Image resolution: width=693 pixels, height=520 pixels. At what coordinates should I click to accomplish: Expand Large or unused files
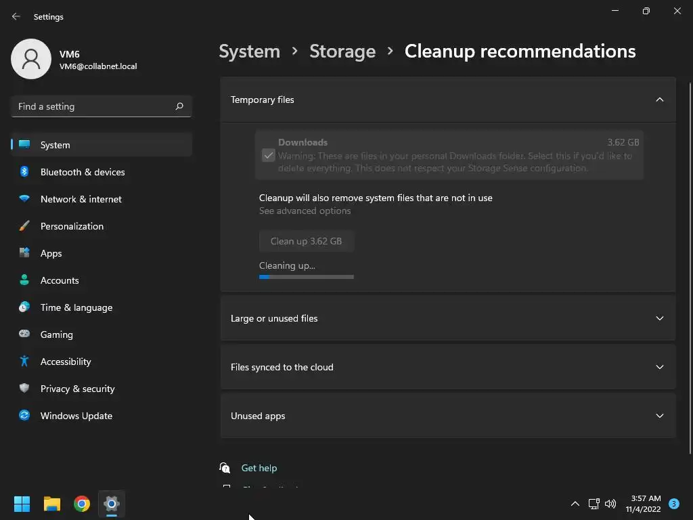pyautogui.click(x=659, y=318)
